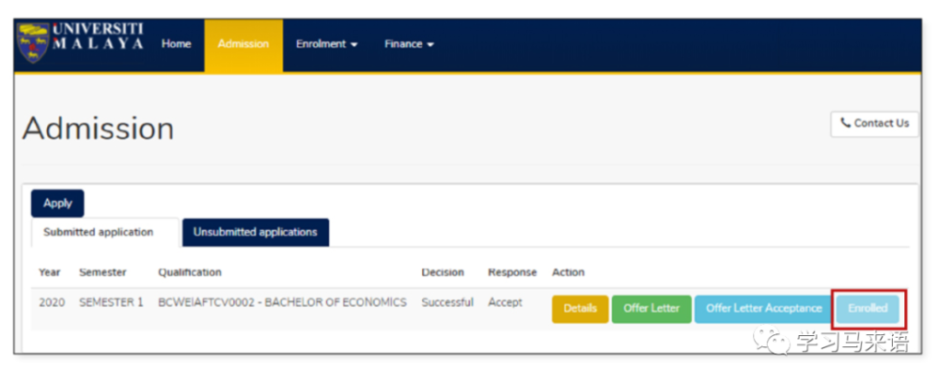Viewport: 940px width, 383px height.
Task: Expand the Enrolment dropdown menu
Action: (x=326, y=44)
